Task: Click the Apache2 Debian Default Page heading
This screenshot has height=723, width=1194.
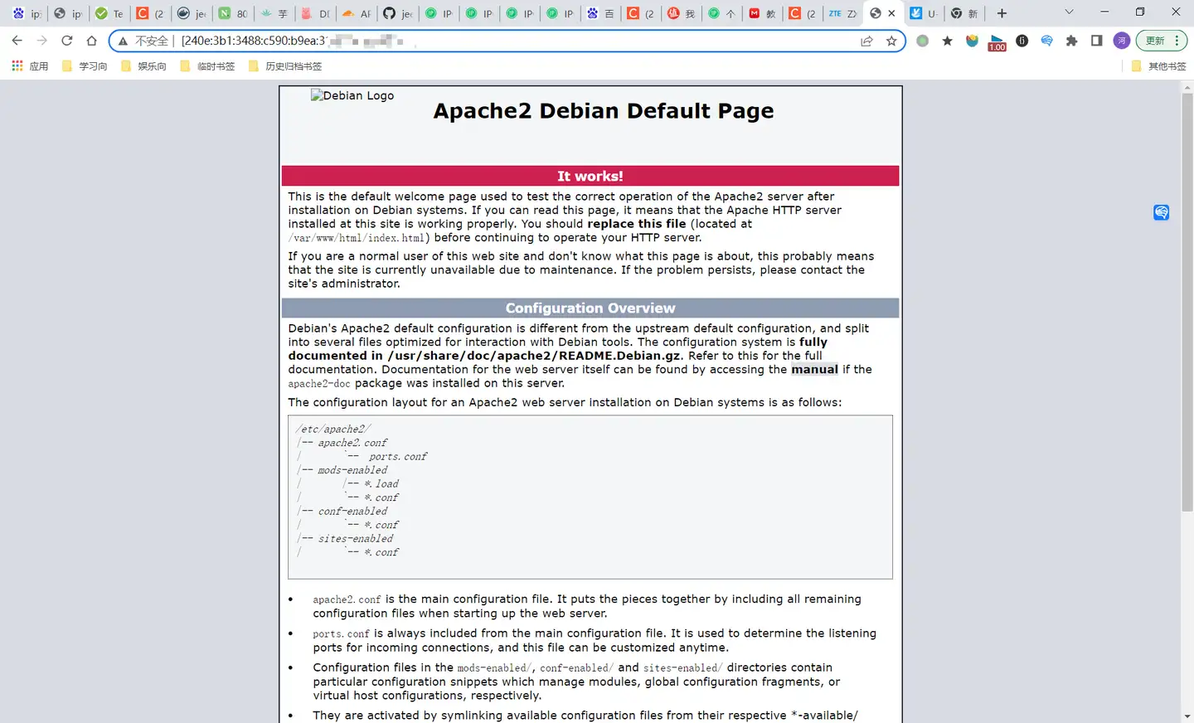Action: pyautogui.click(x=604, y=111)
